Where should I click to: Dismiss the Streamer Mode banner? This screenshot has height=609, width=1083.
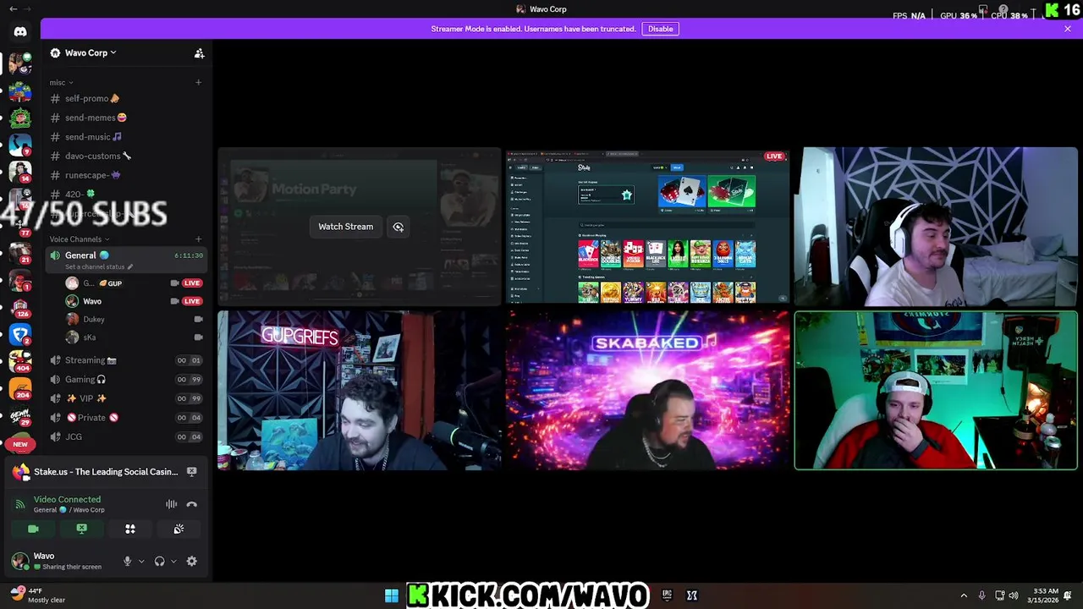pos(1068,29)
